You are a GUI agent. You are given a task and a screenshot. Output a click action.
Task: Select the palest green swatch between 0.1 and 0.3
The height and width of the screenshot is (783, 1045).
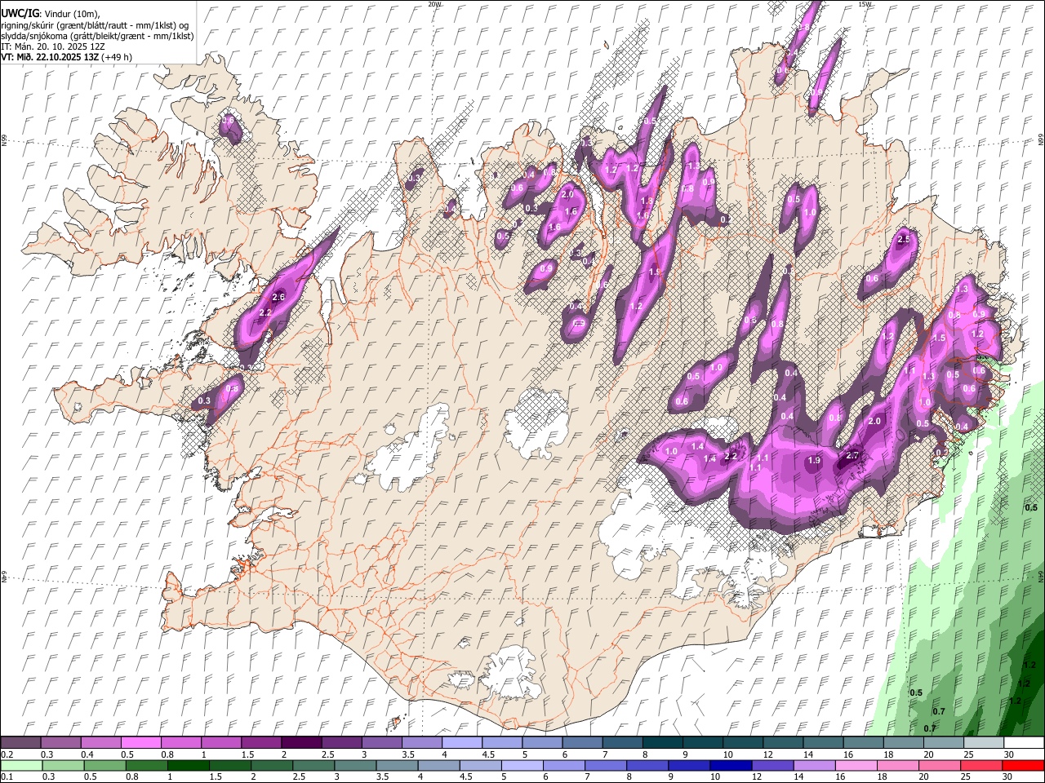coord(21,765)
